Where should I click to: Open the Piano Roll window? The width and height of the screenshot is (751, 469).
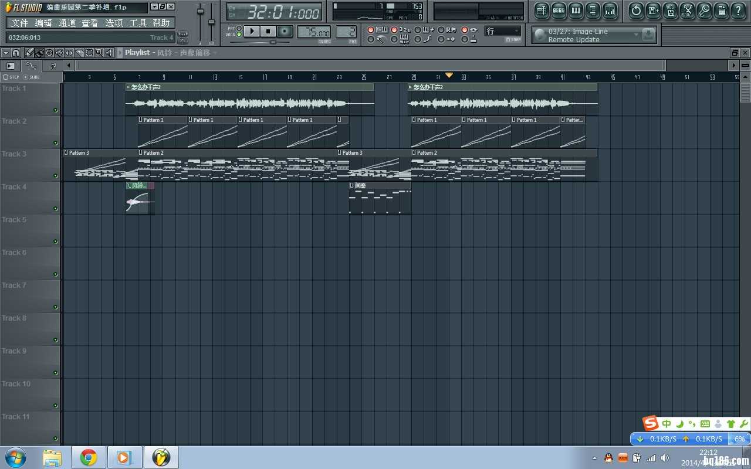(x=576, y=10)
